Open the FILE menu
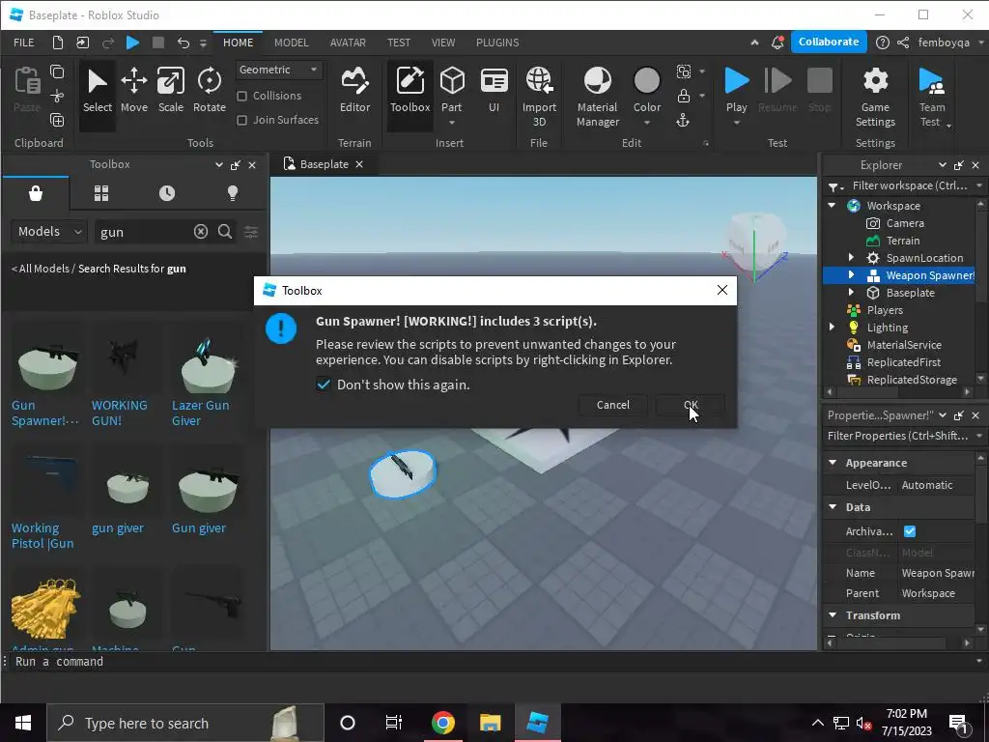 tap(24, 43)
